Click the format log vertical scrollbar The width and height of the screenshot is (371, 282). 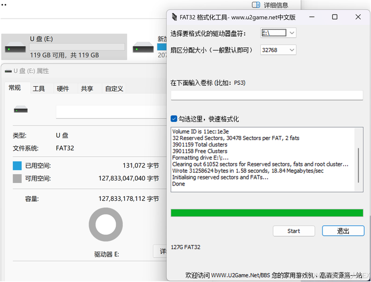pos(359,161)
